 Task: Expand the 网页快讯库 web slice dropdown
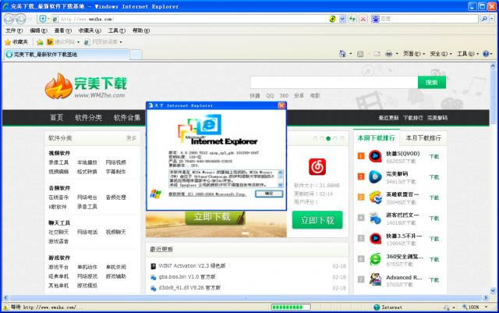(x=121, y=42)
